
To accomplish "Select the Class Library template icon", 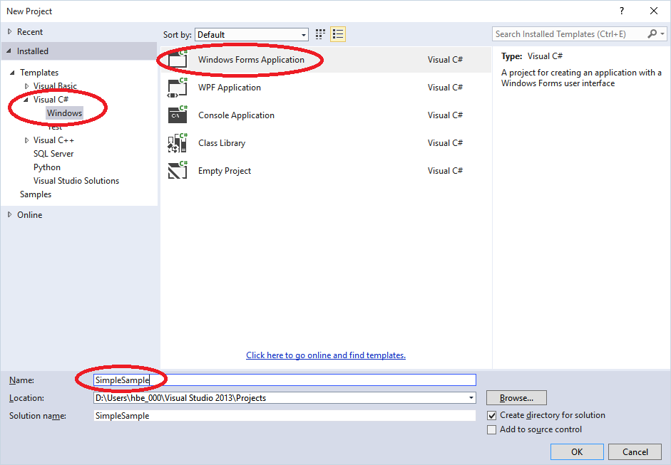I will coord(178,142).
